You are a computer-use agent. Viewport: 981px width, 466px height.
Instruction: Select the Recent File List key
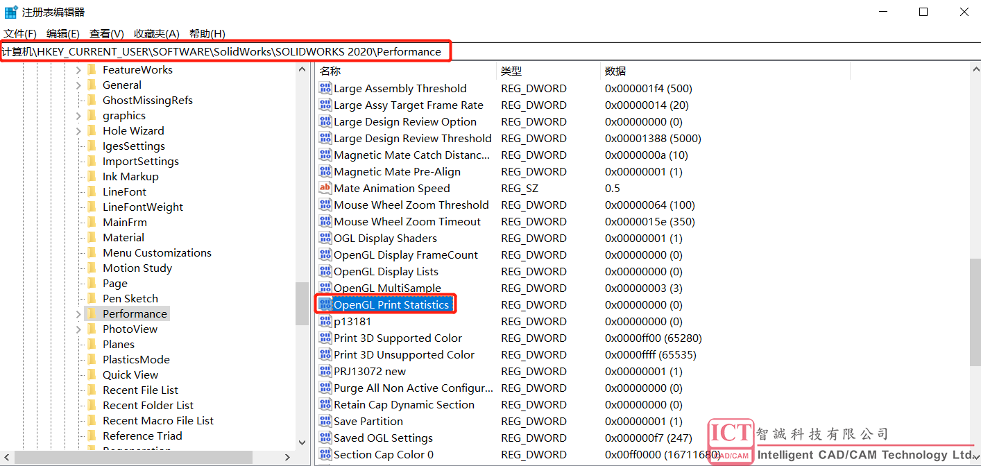coord(140,390)
